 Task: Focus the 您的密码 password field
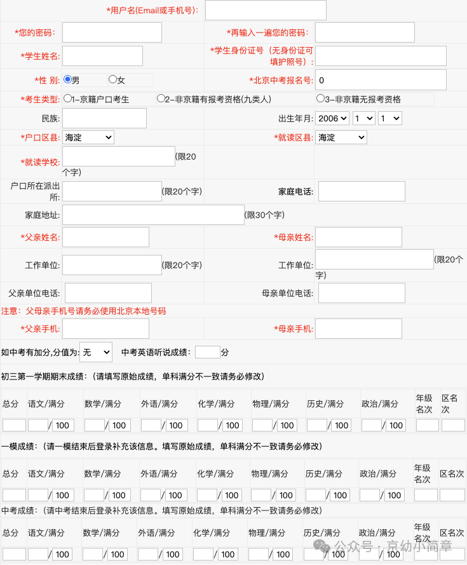coord(112,32)
